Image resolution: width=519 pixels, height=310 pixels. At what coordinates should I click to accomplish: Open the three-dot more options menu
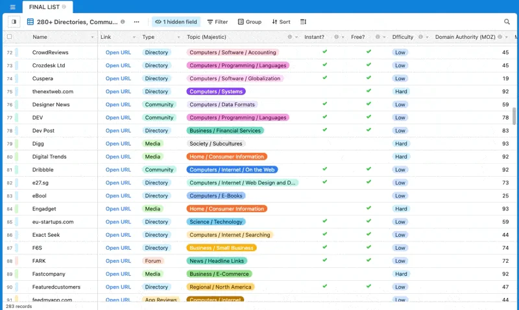pyautogui.click(x=136, y=22)
